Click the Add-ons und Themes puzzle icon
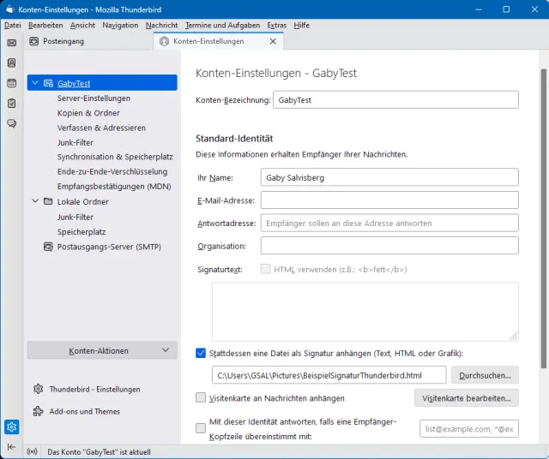The image size is (549, 459). [x=38, y=411]
